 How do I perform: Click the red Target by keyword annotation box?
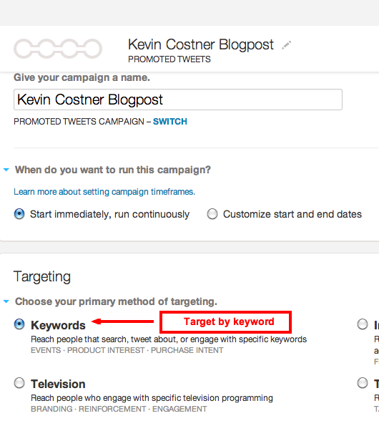click(x=225, y=322)
